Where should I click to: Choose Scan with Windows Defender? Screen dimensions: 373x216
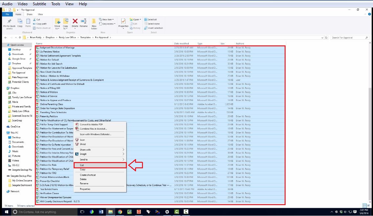pos(100,134)
